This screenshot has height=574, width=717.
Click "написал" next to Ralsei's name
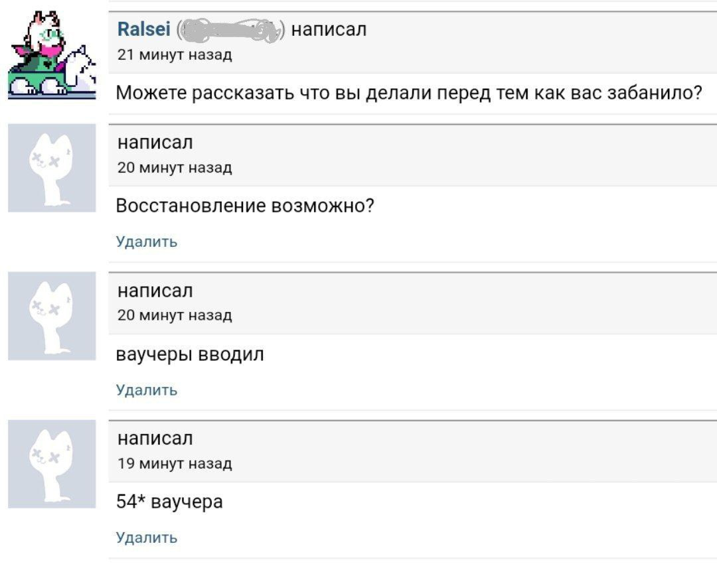[x=329, y=30]
